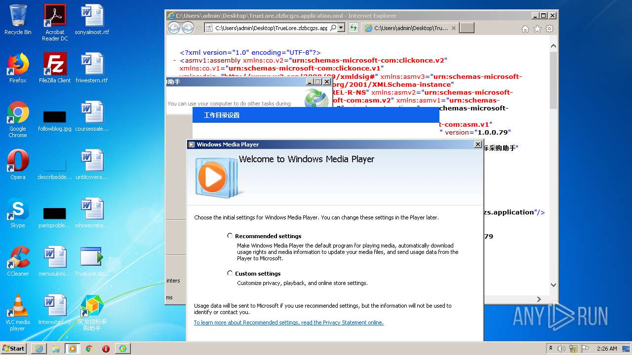
Task: Open the Recycle Bin desktop icon
Action: [18, 20]
